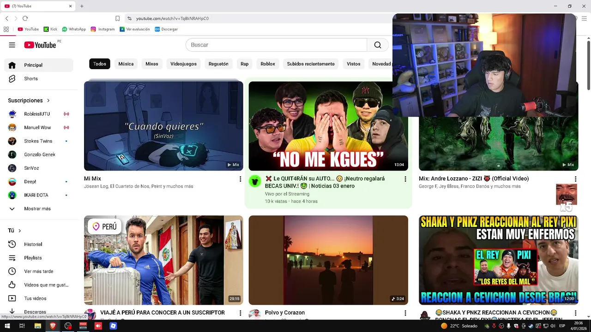
Task: Open the SinVoz channel subscription
Action: click(x=39, y=168)
